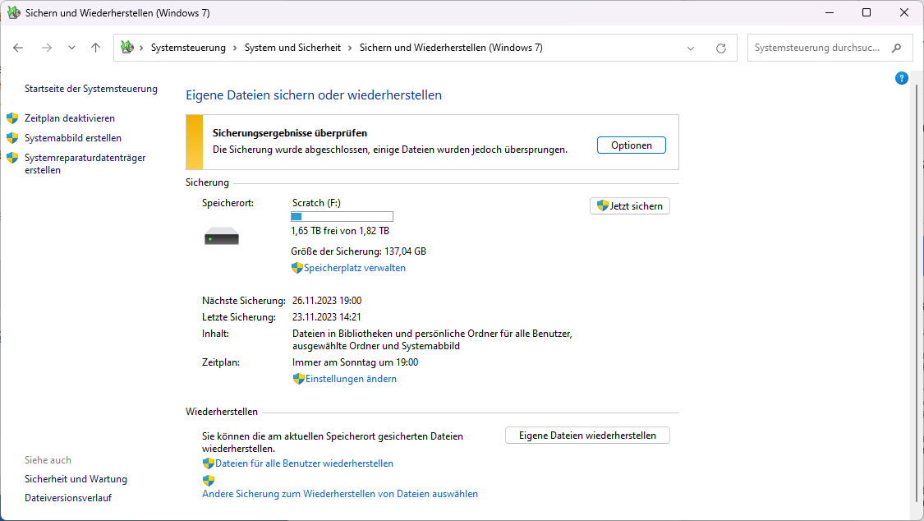Open Sicherheit und Wartung
This screenshot has height=521, width=924.
click(76, 478)
